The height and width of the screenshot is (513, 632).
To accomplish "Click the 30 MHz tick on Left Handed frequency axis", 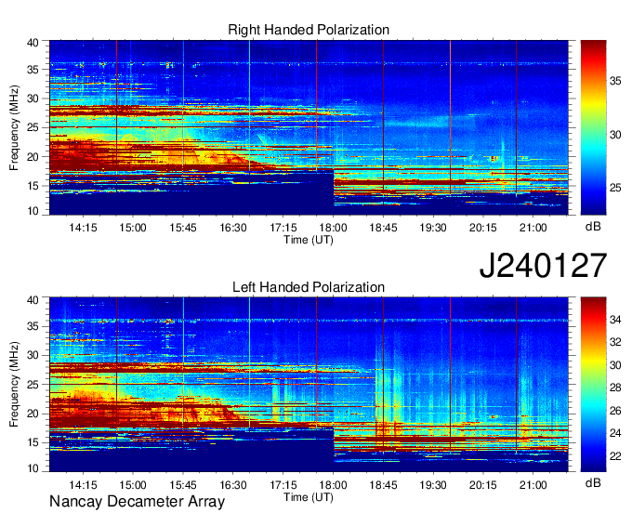I will [x=33, y=355].
